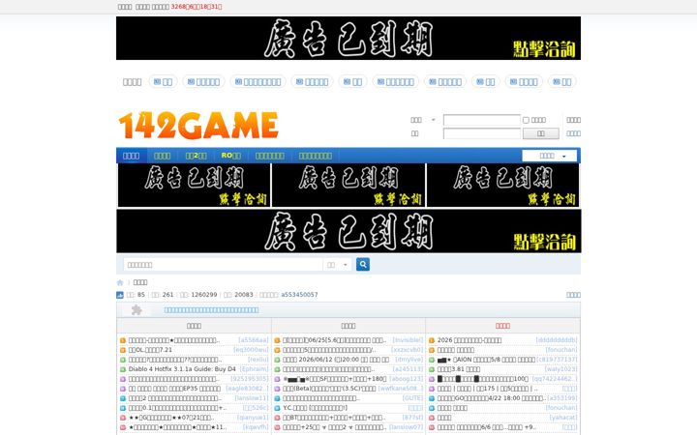The height and width of the screenshot is (435, 697).
Task: Click the gray puzzle-piece icon
Action: coord(136,310)
